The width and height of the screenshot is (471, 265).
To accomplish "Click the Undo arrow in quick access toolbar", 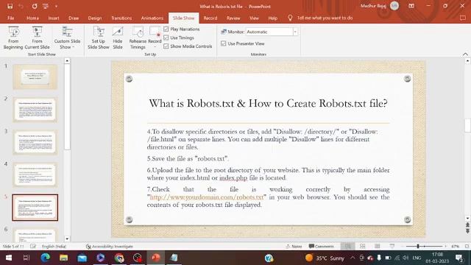I will pos(21,6).
